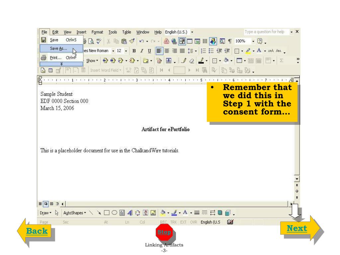This screenshot has height=255, width=340.
Task: Click the Undo arrow icon
Action: pyautogui.click(x=141, y=41)
